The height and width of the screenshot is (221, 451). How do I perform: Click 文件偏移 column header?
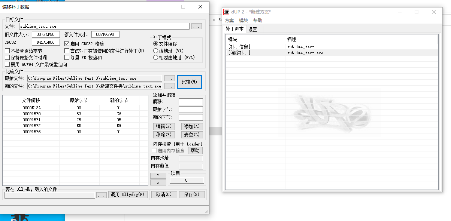(31, 100)
